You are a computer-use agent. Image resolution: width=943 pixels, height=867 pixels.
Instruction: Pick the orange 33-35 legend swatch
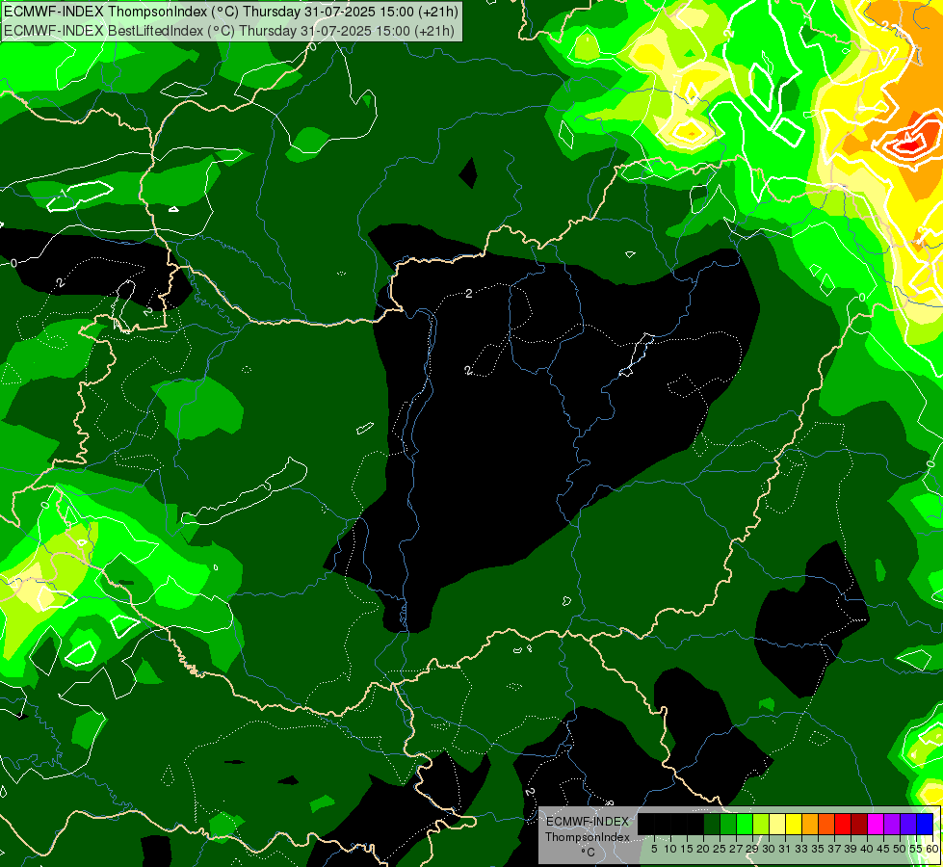[810, 824]
